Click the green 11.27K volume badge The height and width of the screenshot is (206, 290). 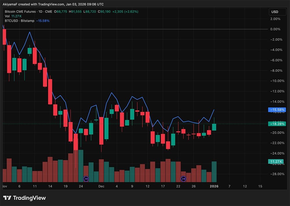pos(276,161)
